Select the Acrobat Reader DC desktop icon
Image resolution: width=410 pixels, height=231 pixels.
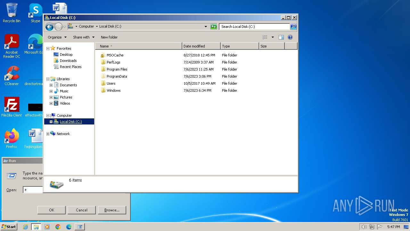(12, 46)
